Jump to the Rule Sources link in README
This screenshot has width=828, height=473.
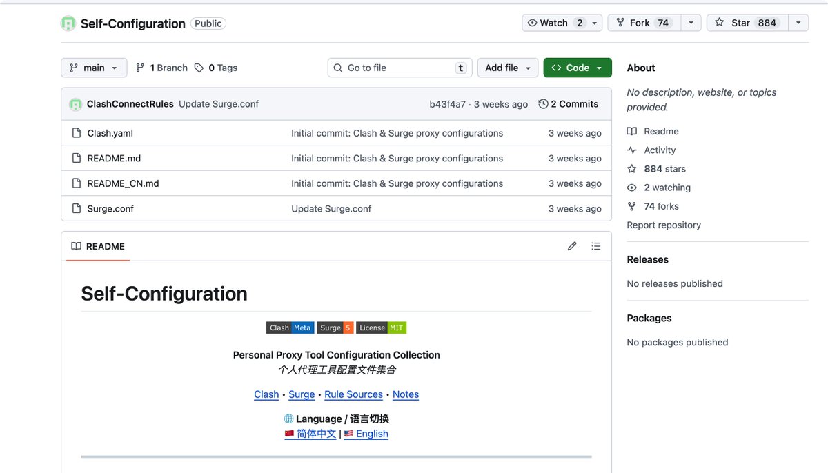click(353, 394)
